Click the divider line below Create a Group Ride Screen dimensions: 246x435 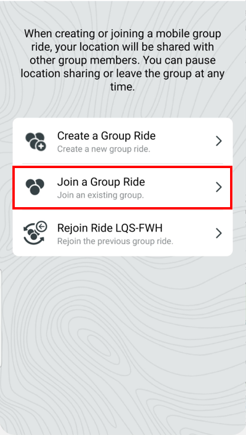point(123,163)
